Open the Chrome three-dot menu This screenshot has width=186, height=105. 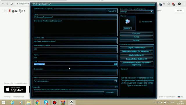click(184, 4)
